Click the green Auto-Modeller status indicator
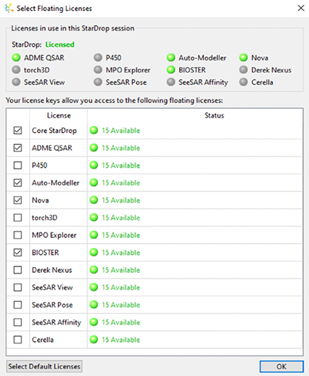Image resolution: width=309 pixels, height=376 pixels. tap(170, 57)
